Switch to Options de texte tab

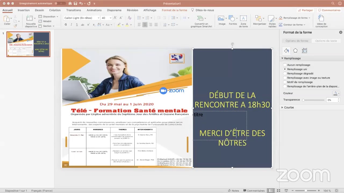click(x=326, y=41)
